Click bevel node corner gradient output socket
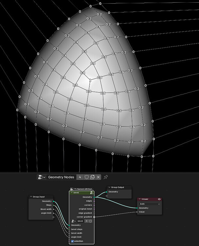The height and width of the screenshot is (246, 199). point(94,217)
